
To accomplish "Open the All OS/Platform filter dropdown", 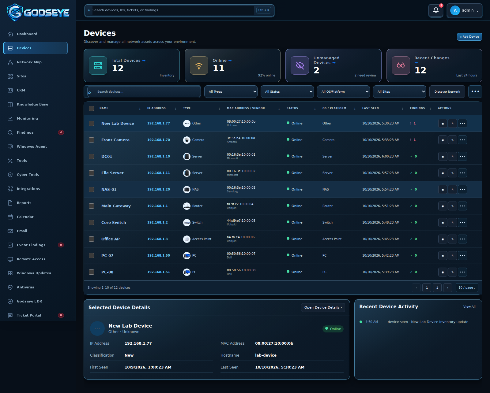I will (x=344, y=92).
